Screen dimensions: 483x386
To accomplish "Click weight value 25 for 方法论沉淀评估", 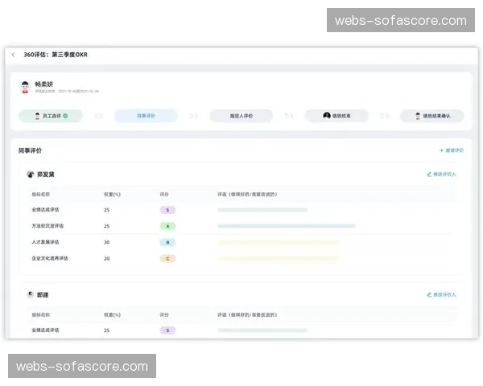I will 106,226.
